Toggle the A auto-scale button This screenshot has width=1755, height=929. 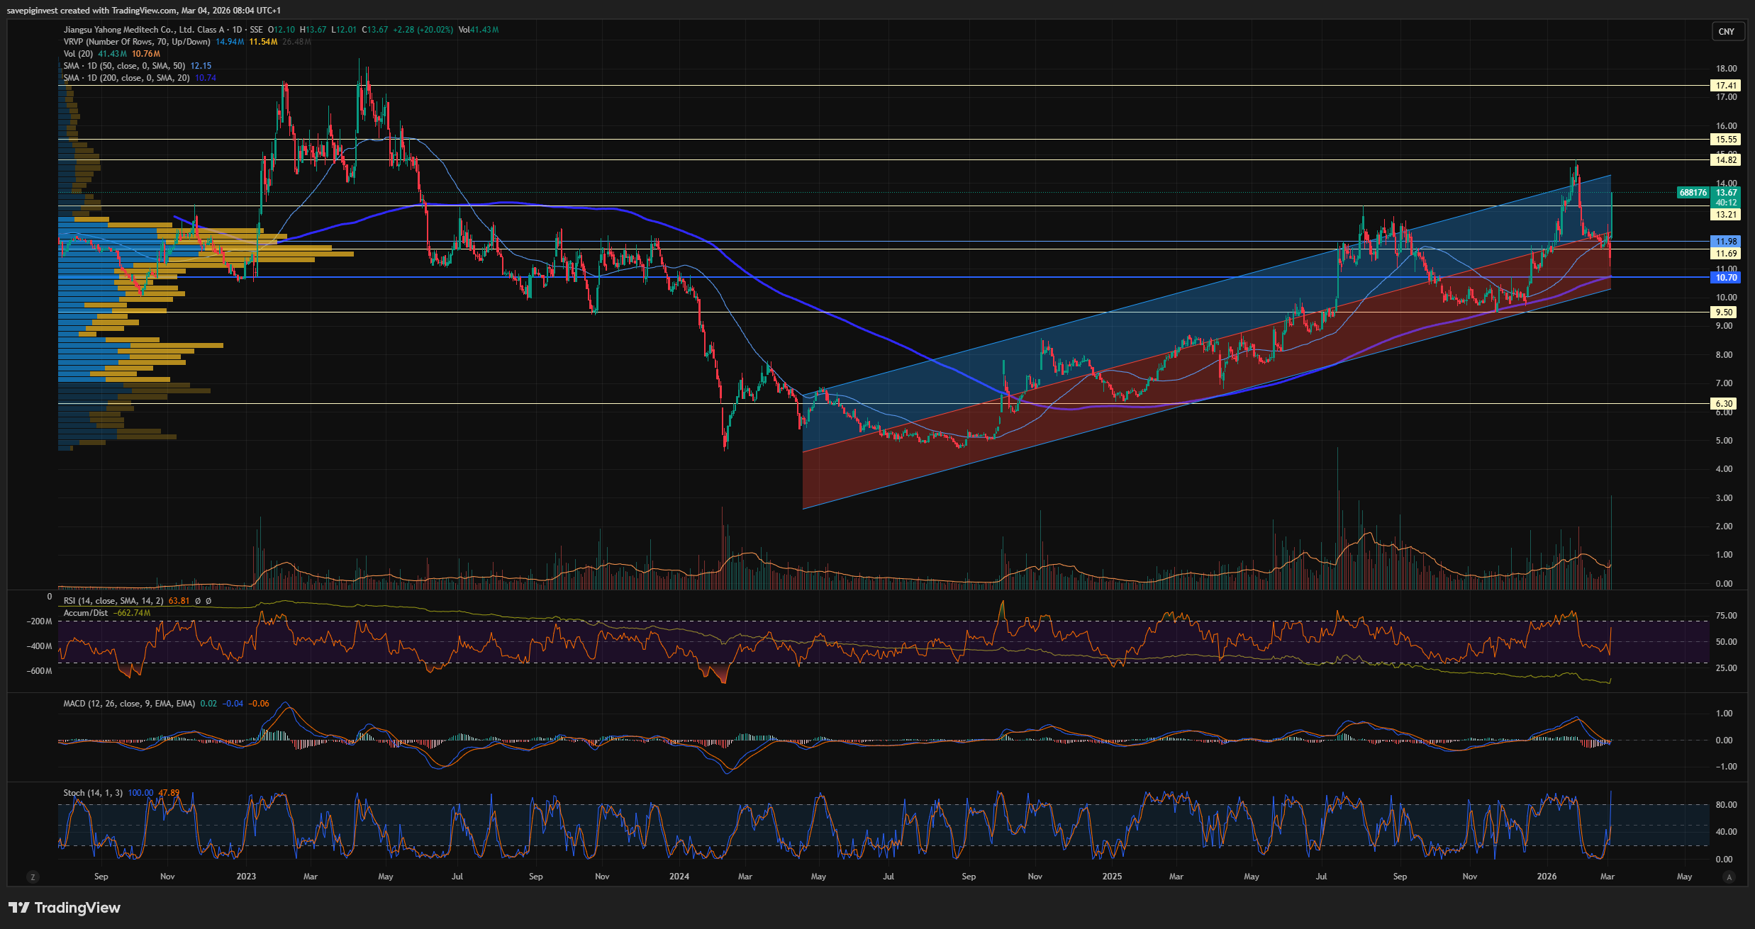tap(1729, 877)
